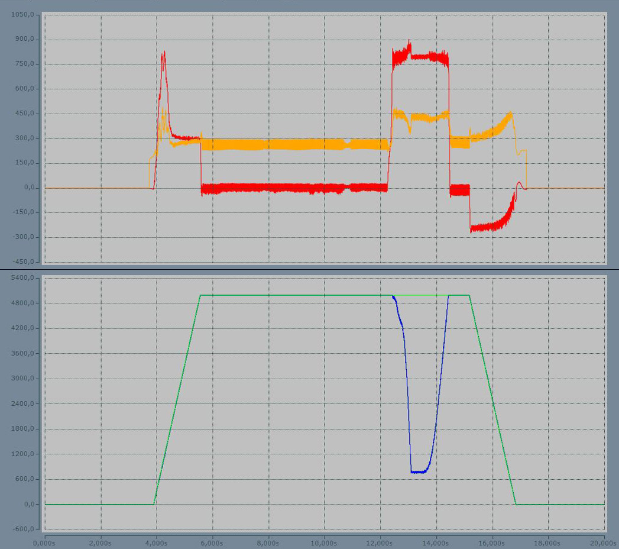Screen dimensions: 619x549
Task: Select the 0,0 label on the upper chart
Action: click(29, 188)
